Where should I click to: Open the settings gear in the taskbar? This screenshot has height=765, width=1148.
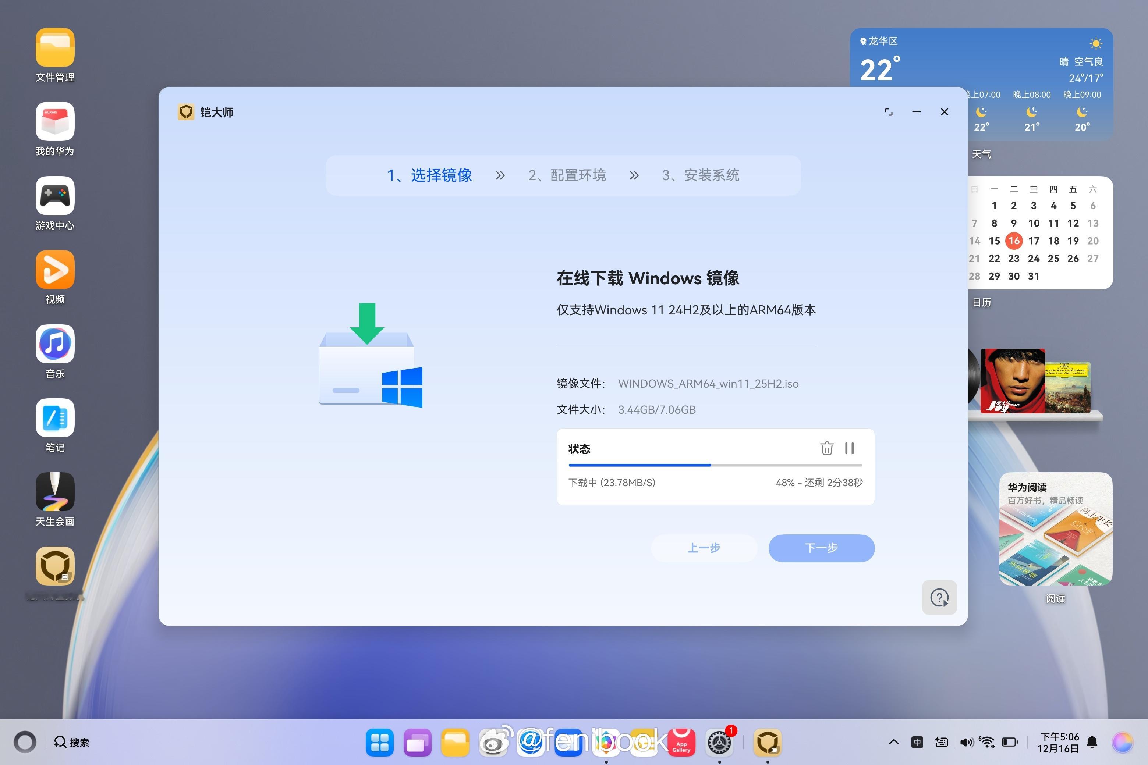[x=719, y=742]
